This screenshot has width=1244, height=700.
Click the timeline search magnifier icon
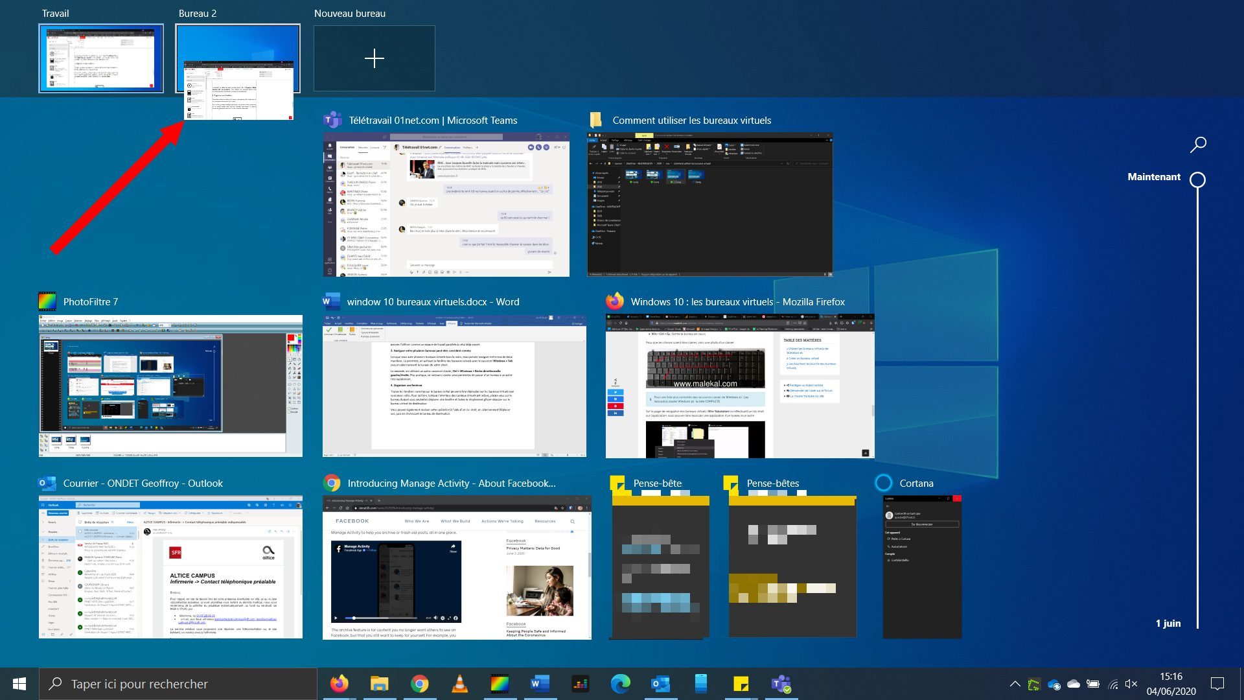(x=1198, y=145)
